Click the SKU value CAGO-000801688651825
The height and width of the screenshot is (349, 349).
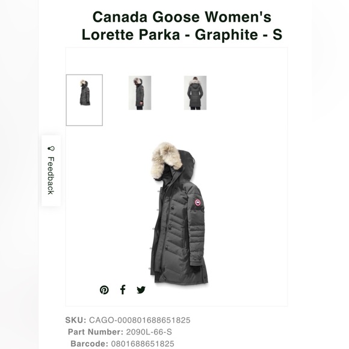pyautogui.click(x=140, y=320)
